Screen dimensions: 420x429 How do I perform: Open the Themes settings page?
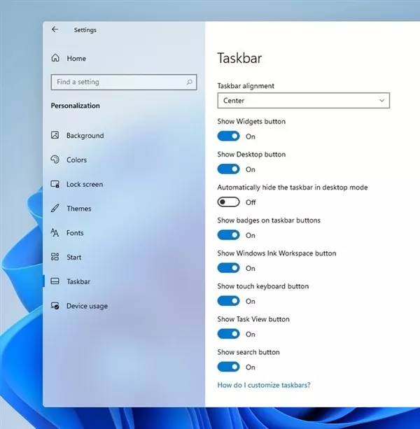click(x=79, y=209)
